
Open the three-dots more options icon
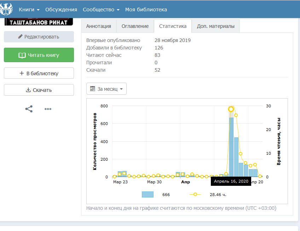48,109
